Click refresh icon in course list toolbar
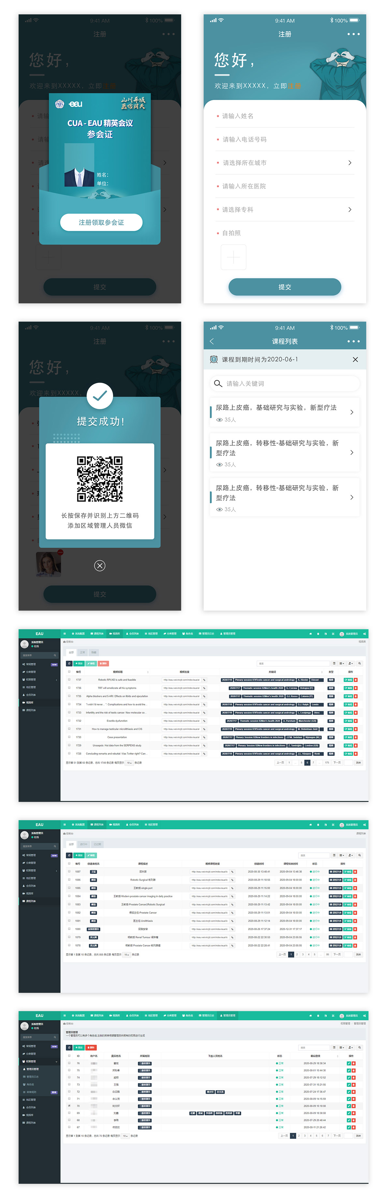The image size is (391, 1204). (69, 855)
